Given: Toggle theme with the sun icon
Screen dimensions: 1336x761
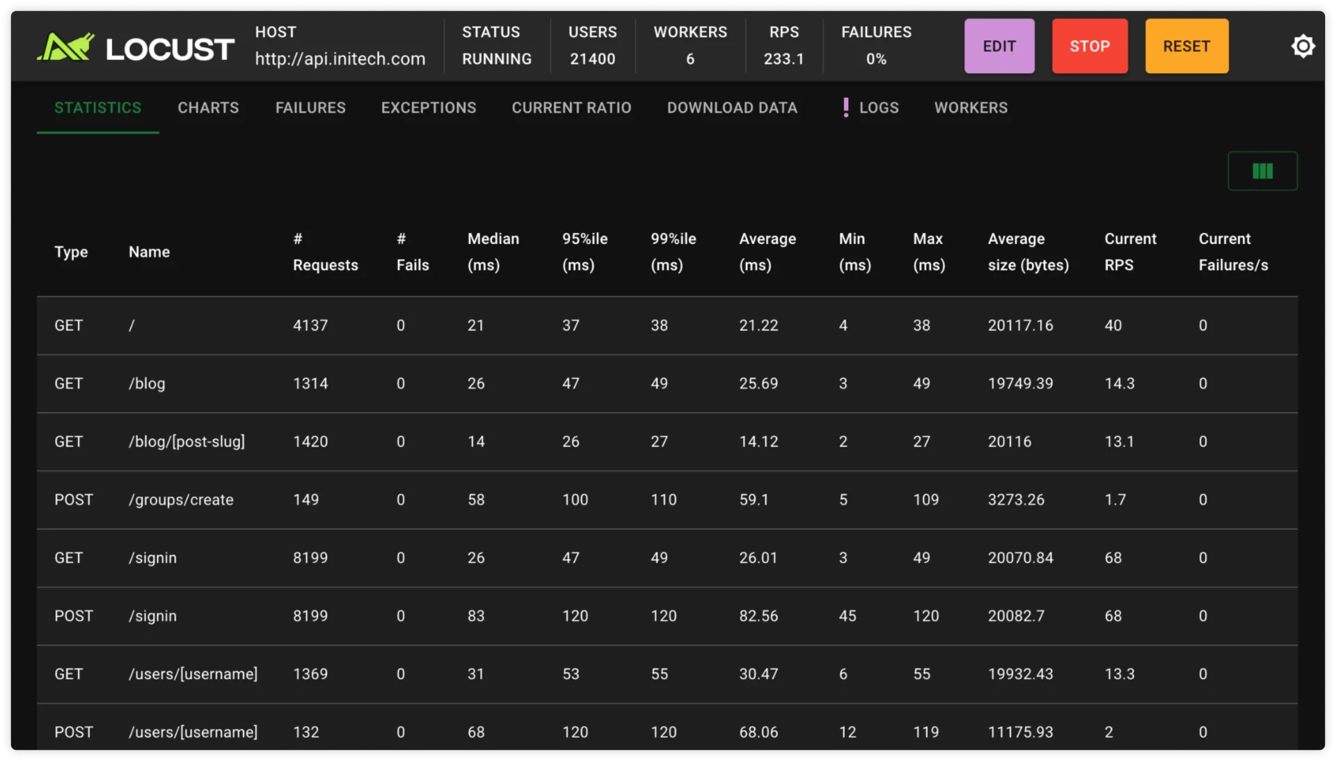Looking at the screenshot, I should click(1303, 47).
